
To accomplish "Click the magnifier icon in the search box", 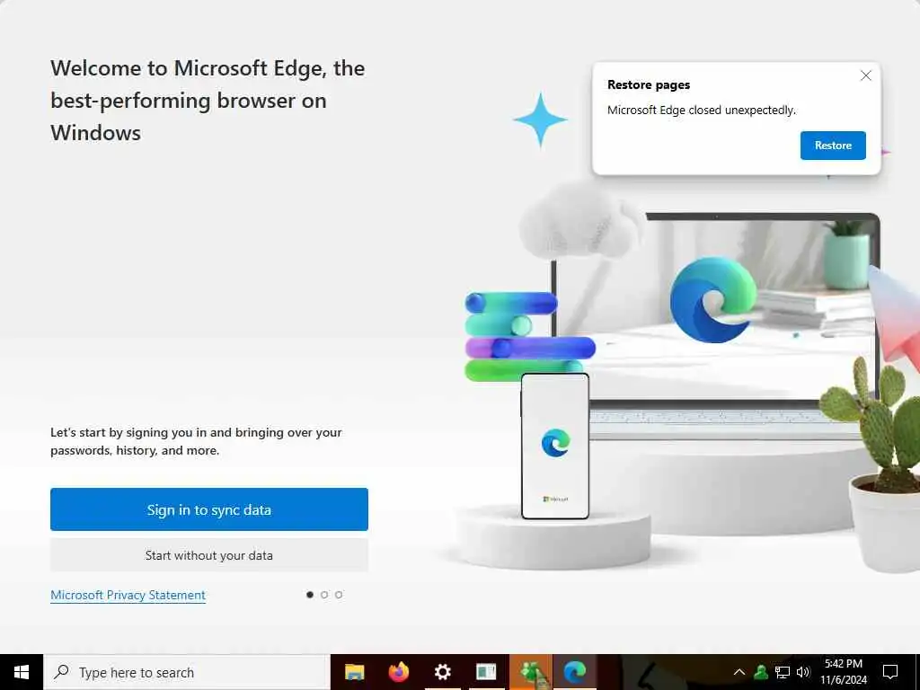I will coord(61,672).
